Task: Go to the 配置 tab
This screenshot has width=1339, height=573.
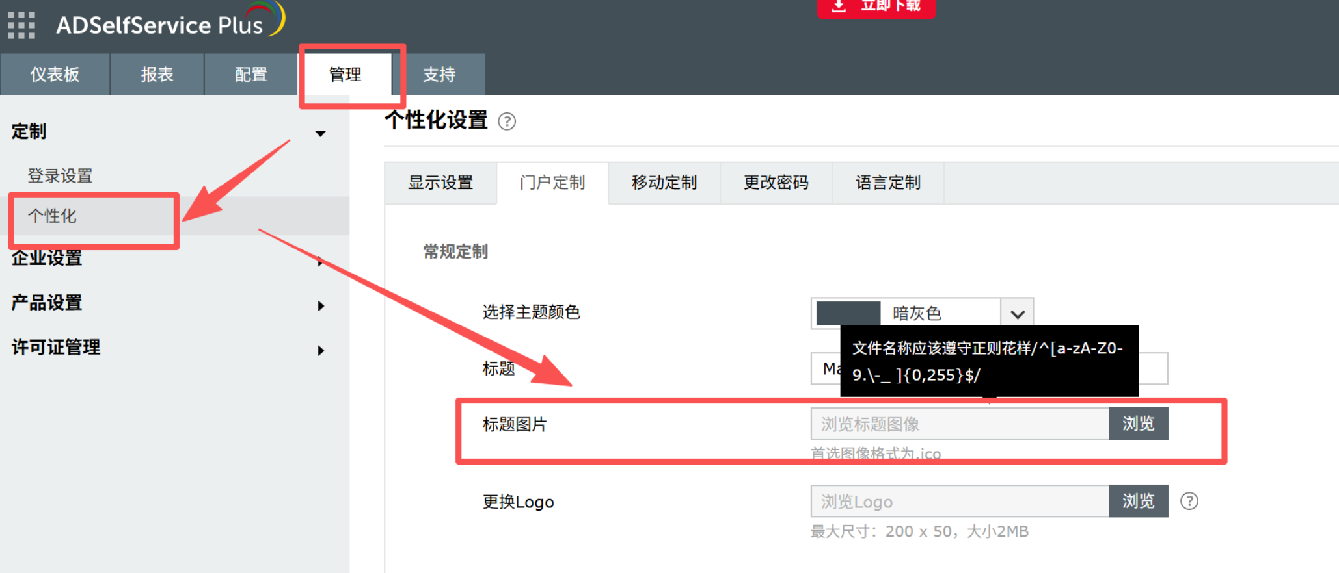Action: click(x=250, y=75)
